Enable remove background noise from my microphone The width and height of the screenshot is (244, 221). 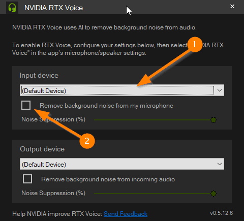click(x=26, y=105)
